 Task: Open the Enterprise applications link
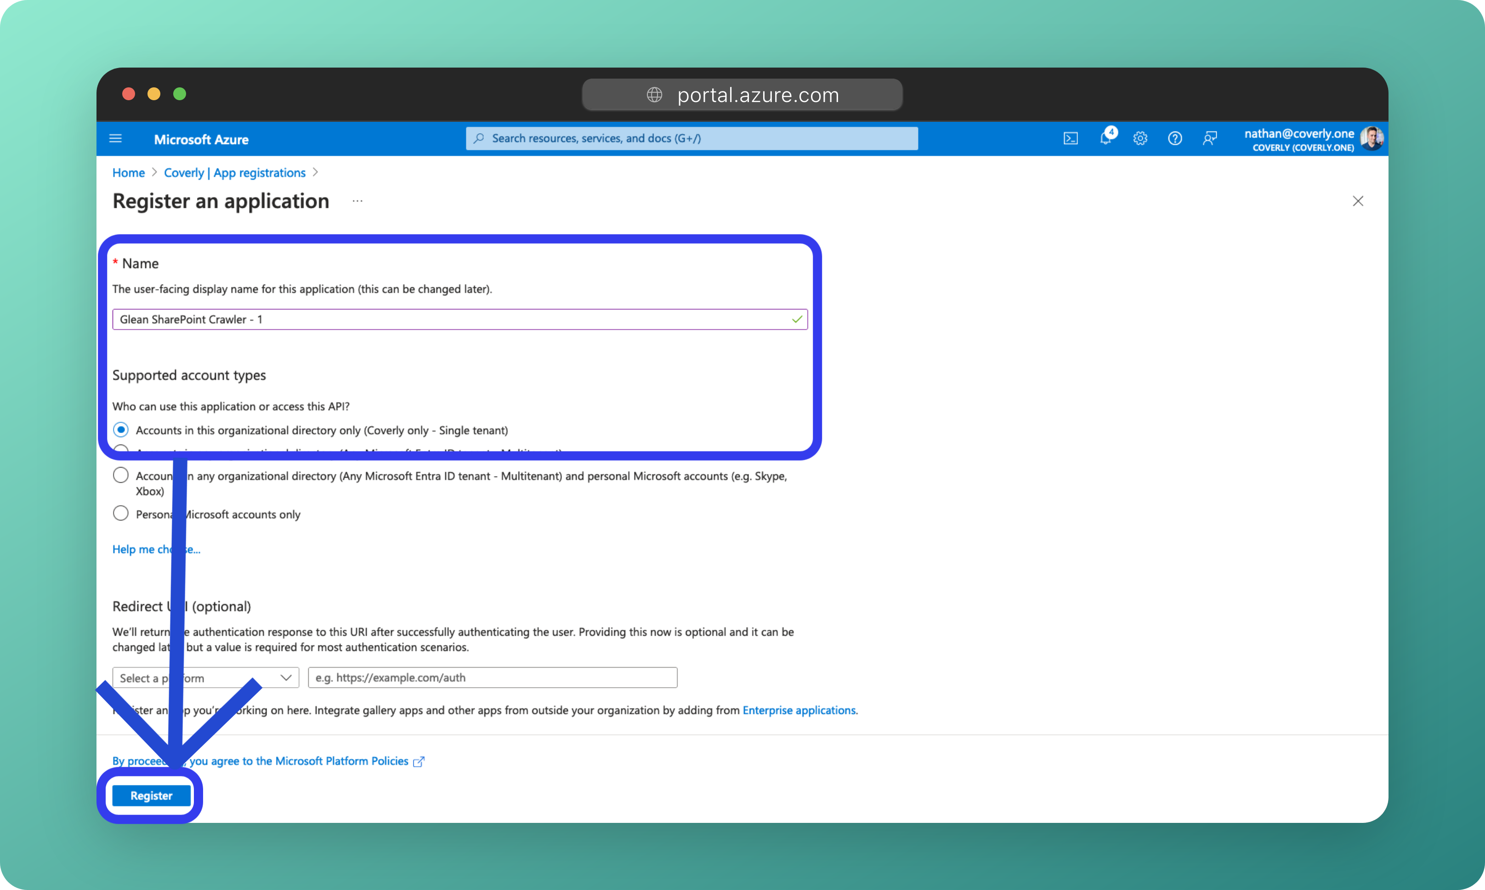(x=799, y=710)
